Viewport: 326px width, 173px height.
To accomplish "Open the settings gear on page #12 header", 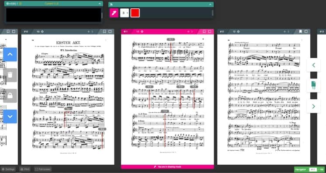I will pyautogui.click(x=238, y=31).
